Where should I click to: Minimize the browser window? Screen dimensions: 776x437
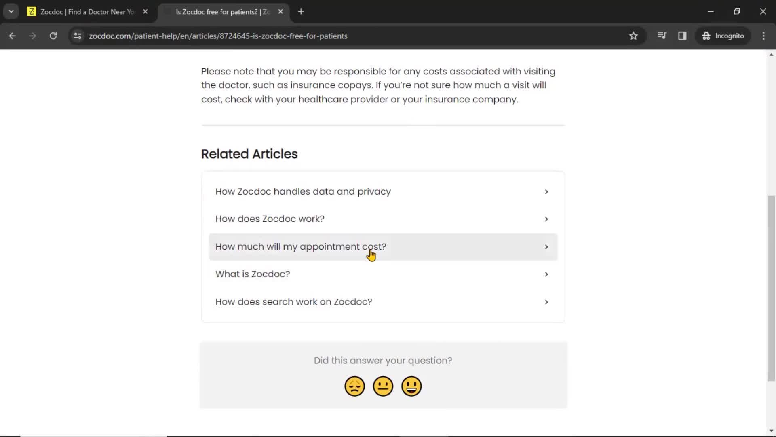(711, 12)
